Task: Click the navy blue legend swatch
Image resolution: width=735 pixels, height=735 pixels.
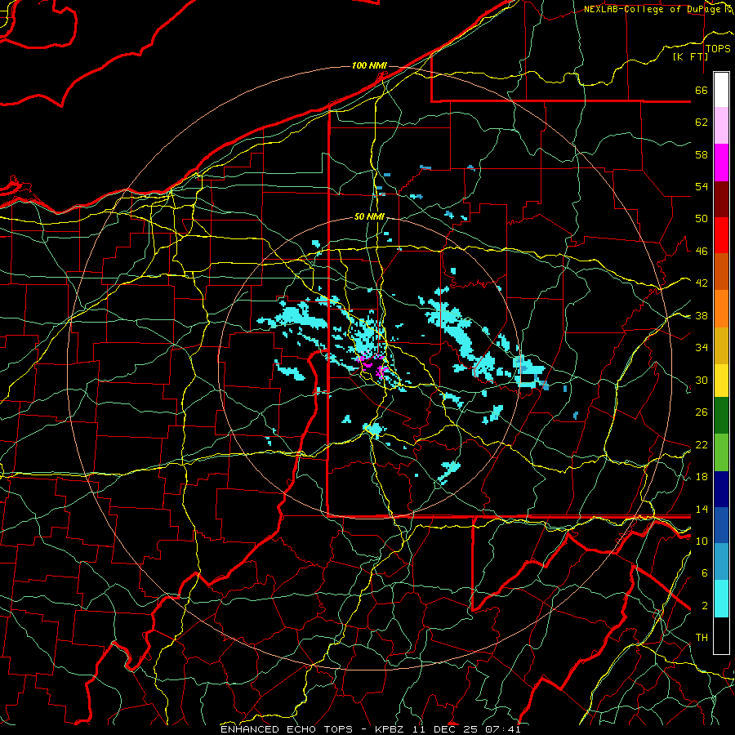Action: click(721, 489)
